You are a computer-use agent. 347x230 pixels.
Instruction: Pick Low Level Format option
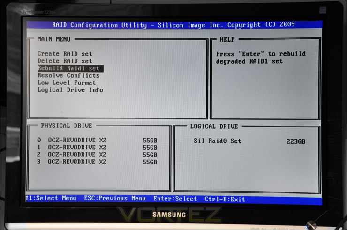click(x=67, y=83)
